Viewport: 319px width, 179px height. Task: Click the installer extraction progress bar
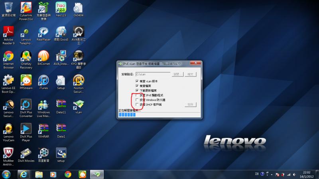(159, 115)
